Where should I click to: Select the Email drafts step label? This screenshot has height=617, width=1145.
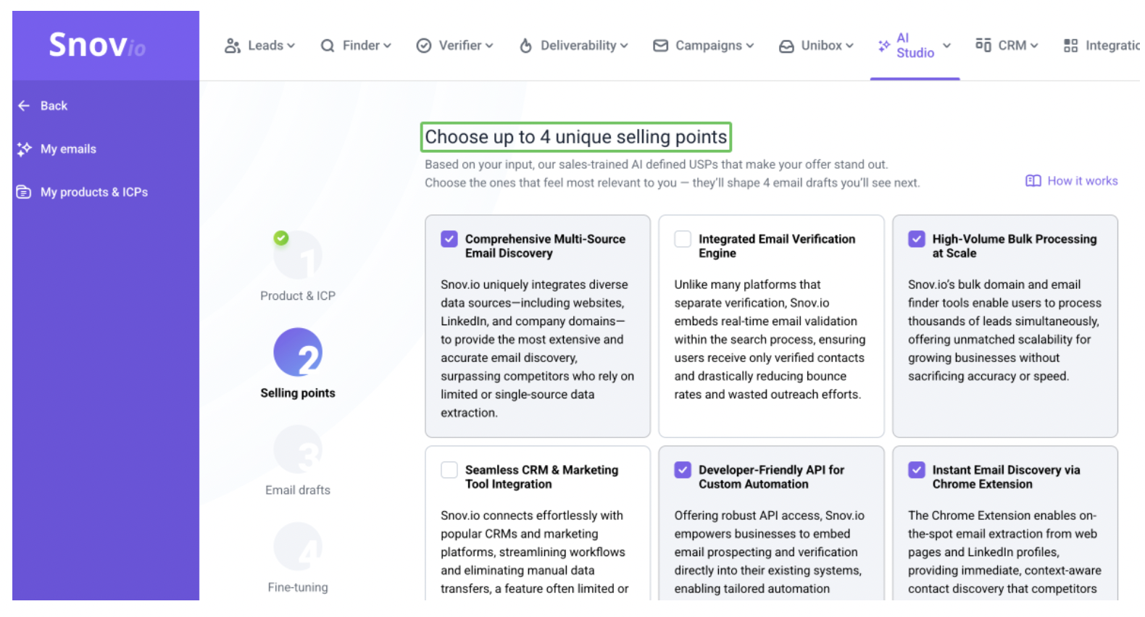click(298, 490)
